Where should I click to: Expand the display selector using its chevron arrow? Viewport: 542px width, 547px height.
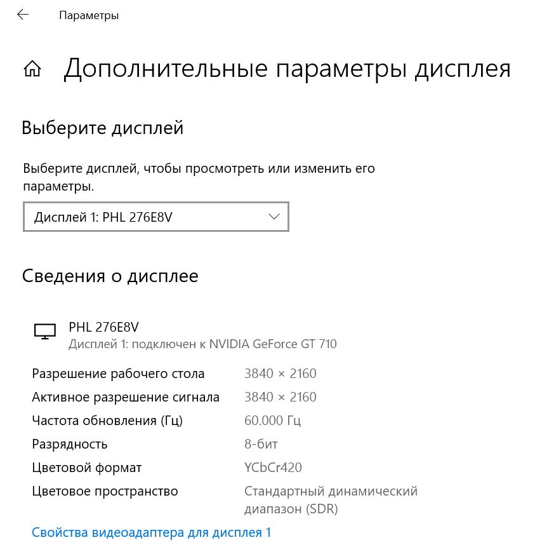(274, 217)
